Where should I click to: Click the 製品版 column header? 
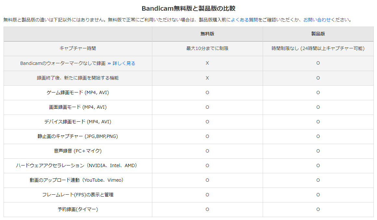(318, 34)
